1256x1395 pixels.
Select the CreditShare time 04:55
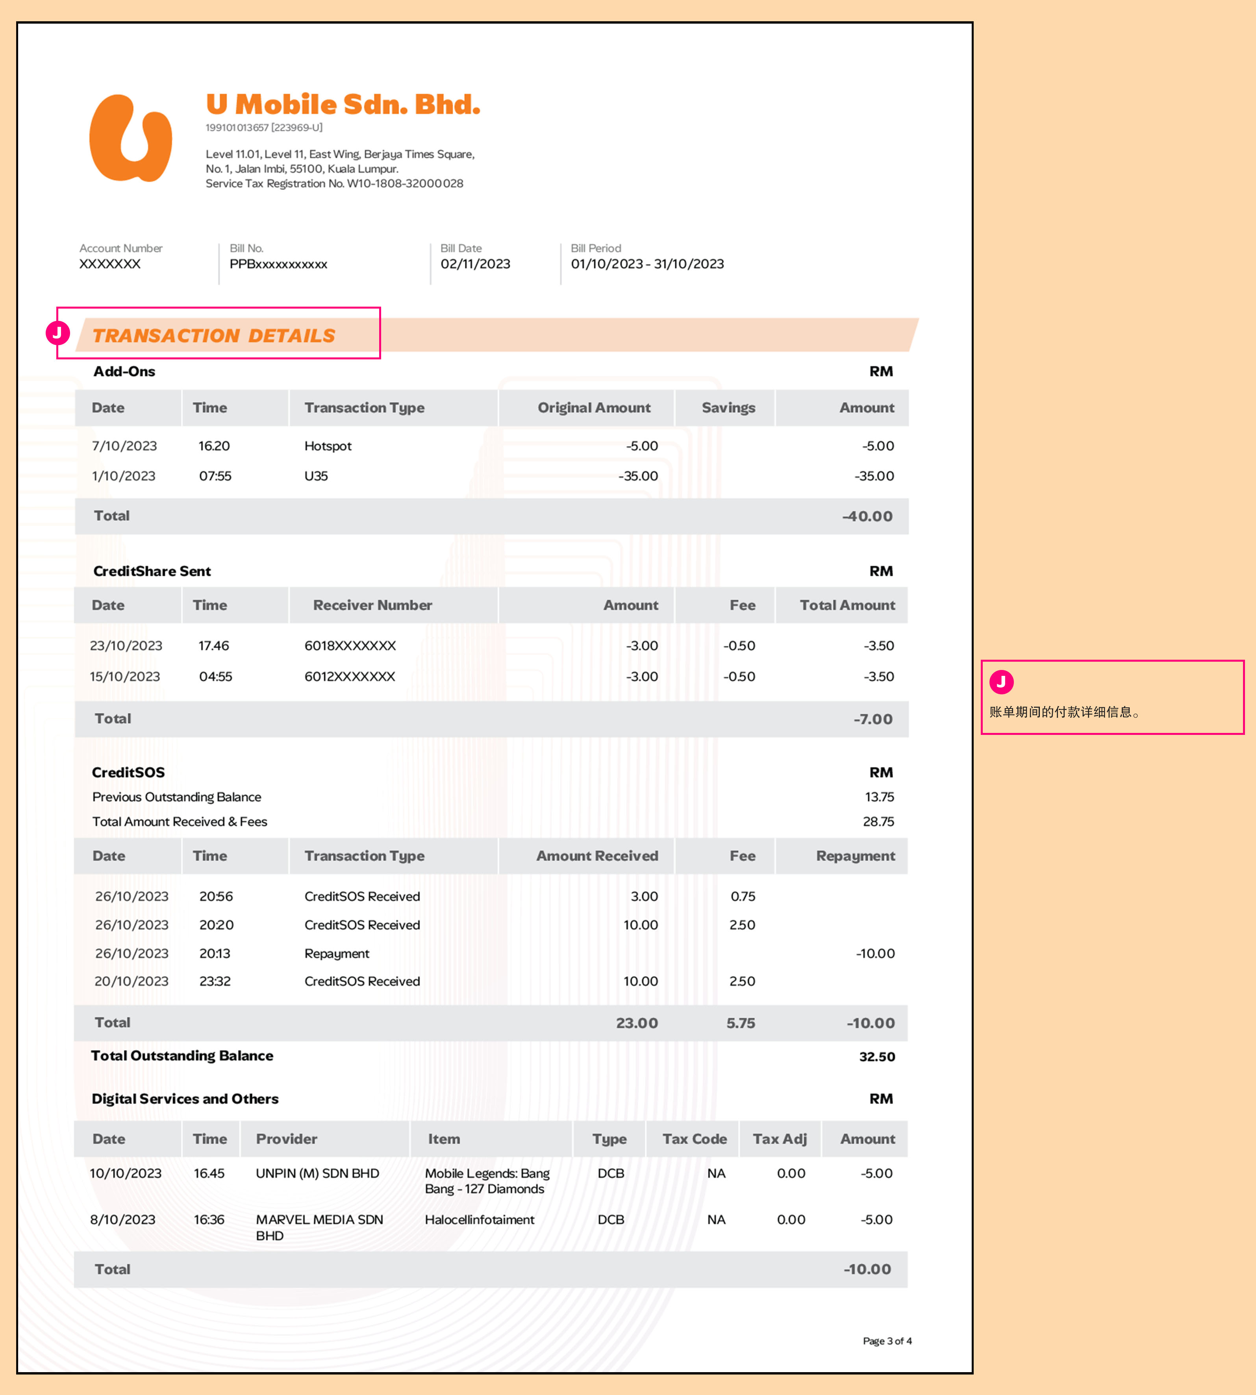click(216, 677)
